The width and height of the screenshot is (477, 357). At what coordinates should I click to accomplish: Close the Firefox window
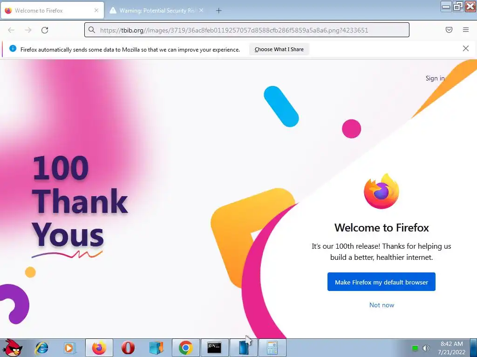[470, 6]
